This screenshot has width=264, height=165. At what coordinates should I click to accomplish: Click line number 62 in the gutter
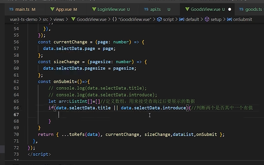click(16, 82)
